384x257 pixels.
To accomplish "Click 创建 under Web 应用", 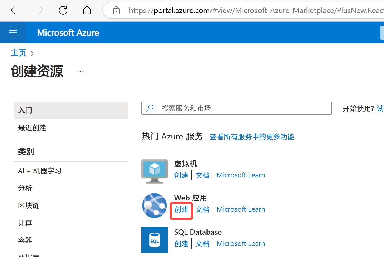I will (181, 209).
